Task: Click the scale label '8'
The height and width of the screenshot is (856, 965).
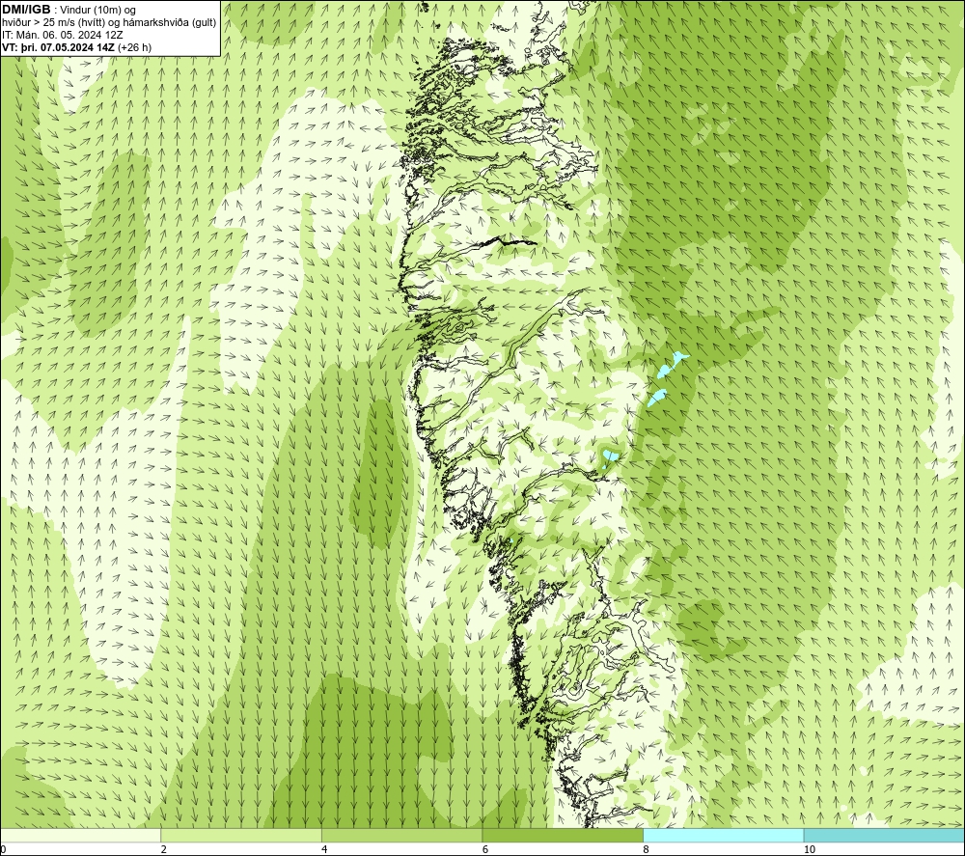Action: coord(646,850)
